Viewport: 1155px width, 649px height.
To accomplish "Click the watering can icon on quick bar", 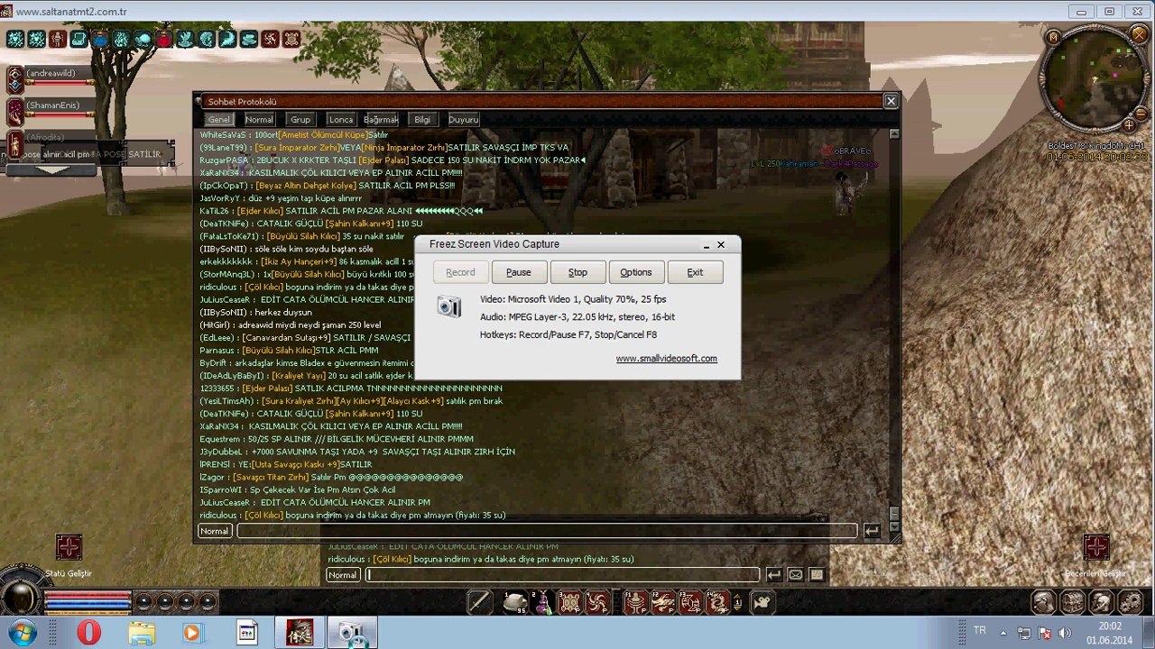I will [762, 601].
